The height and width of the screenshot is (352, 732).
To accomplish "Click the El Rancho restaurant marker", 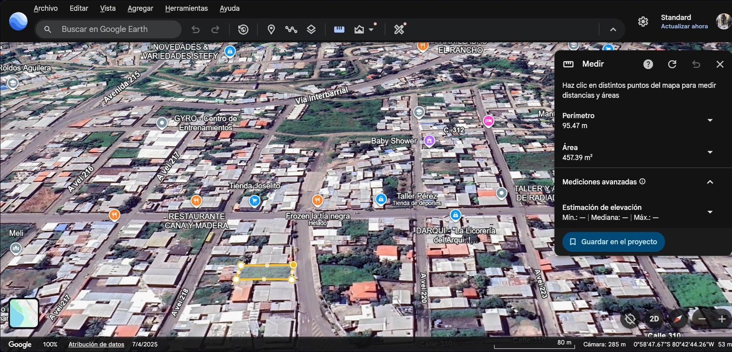I will [x=423, y=46].
